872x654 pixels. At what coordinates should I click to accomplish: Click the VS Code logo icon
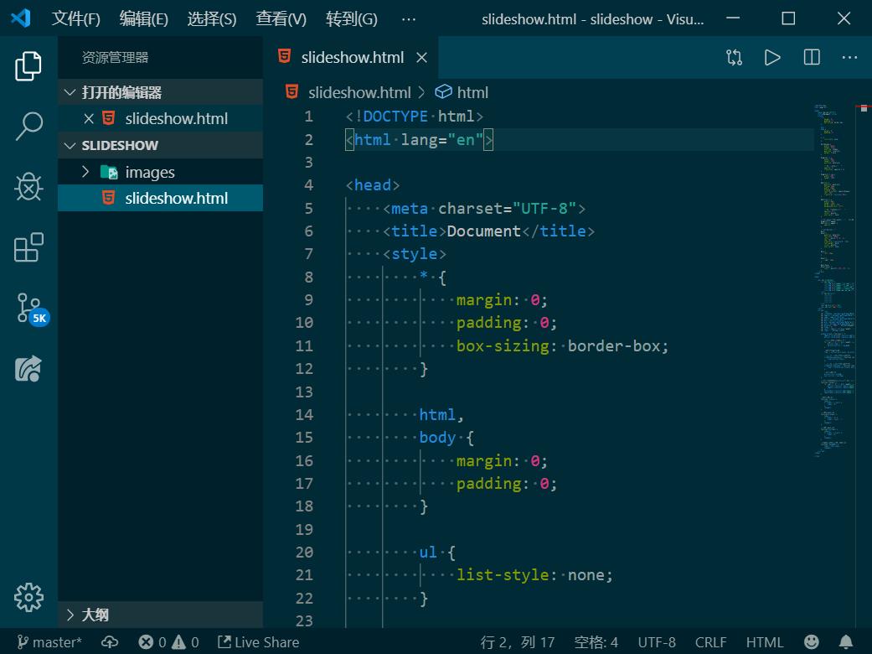[21, 18]
